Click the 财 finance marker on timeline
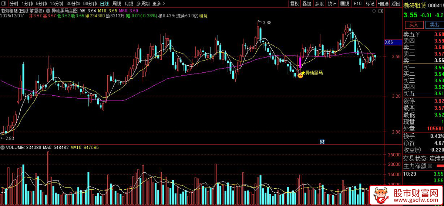Screen dimensions: 444x206 click(322, 141)
